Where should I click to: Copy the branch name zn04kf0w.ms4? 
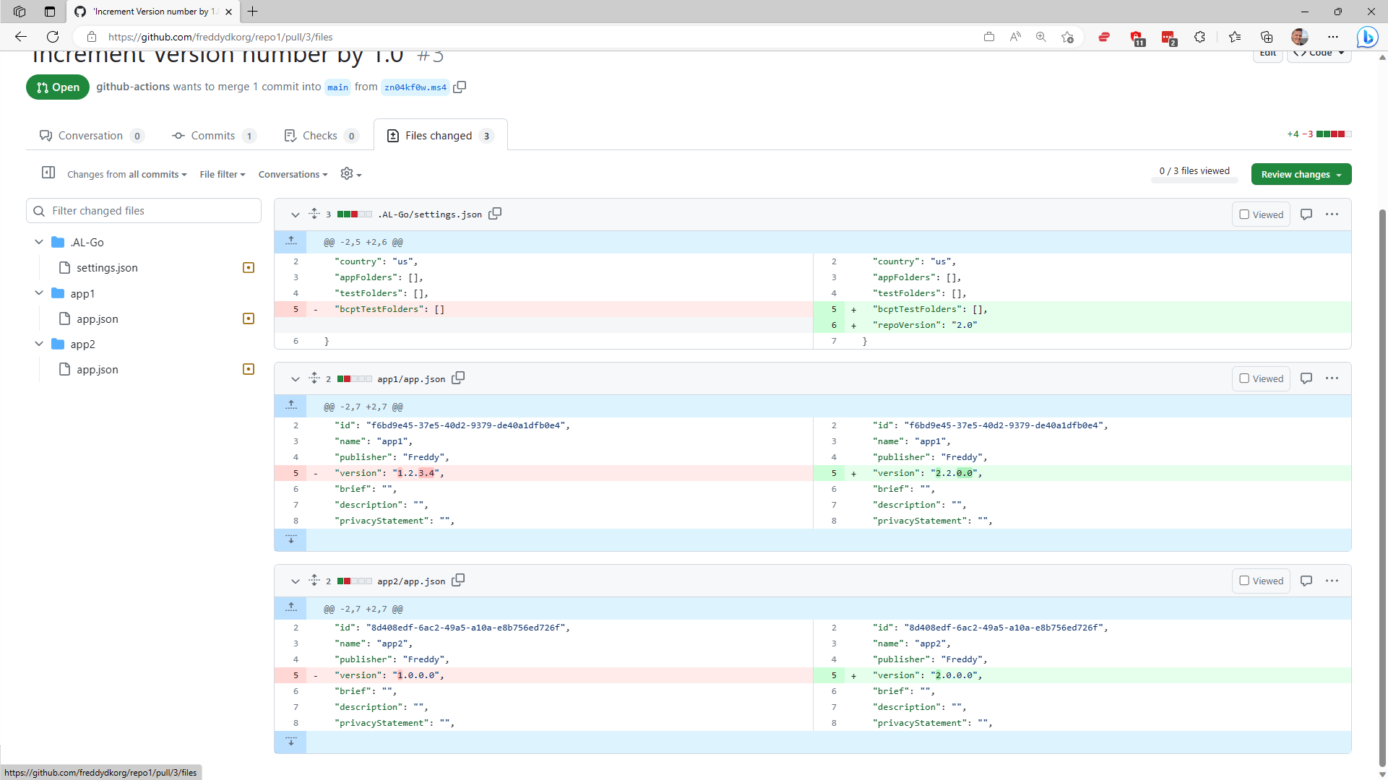tap(460, 87)
